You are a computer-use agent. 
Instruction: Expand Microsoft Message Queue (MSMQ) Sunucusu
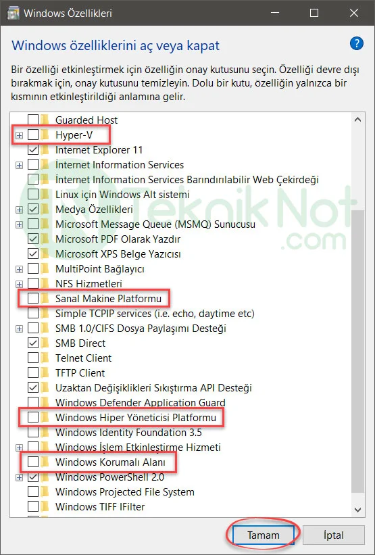coord(19,224)
